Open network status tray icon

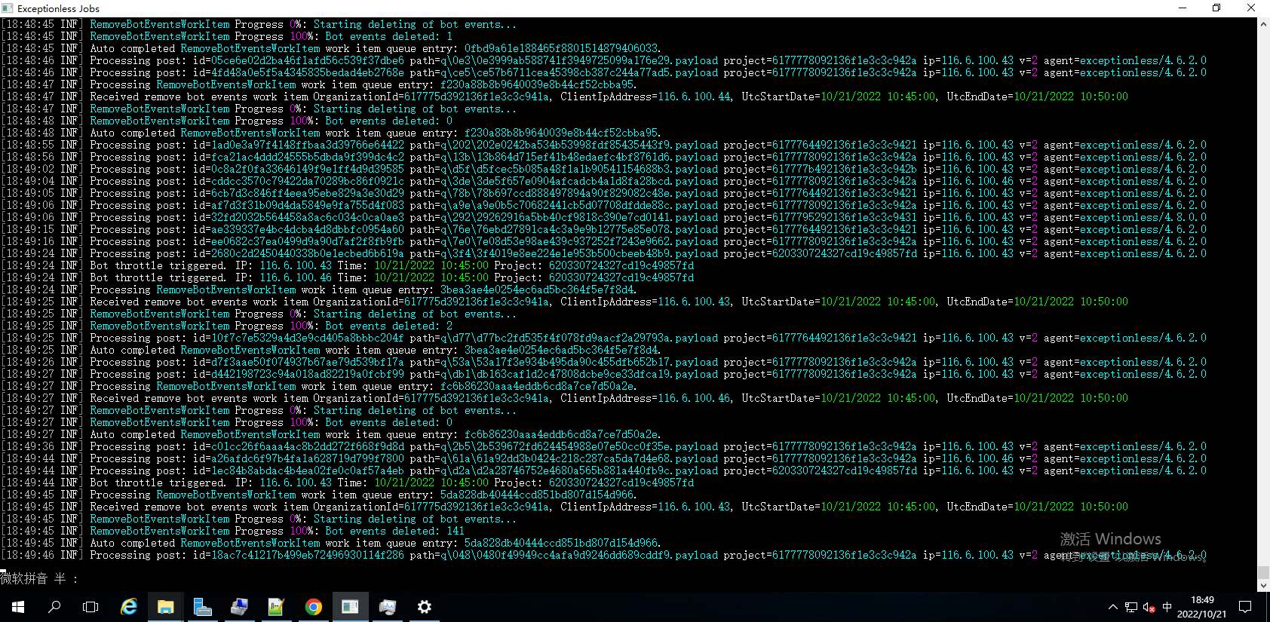[x=1131, y=607]
